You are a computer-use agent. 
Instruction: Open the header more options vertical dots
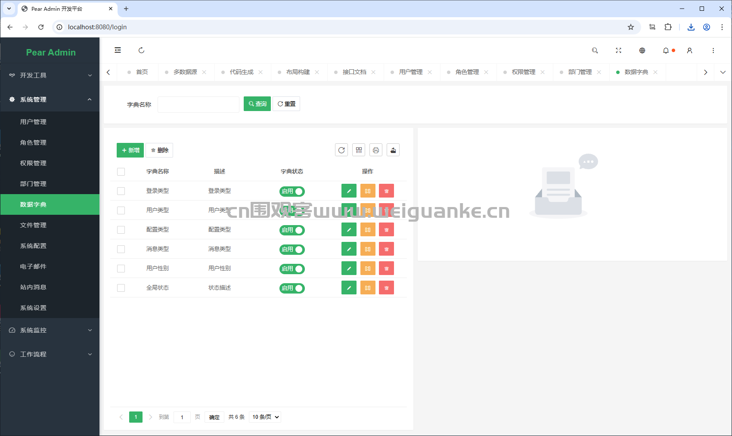713,50
